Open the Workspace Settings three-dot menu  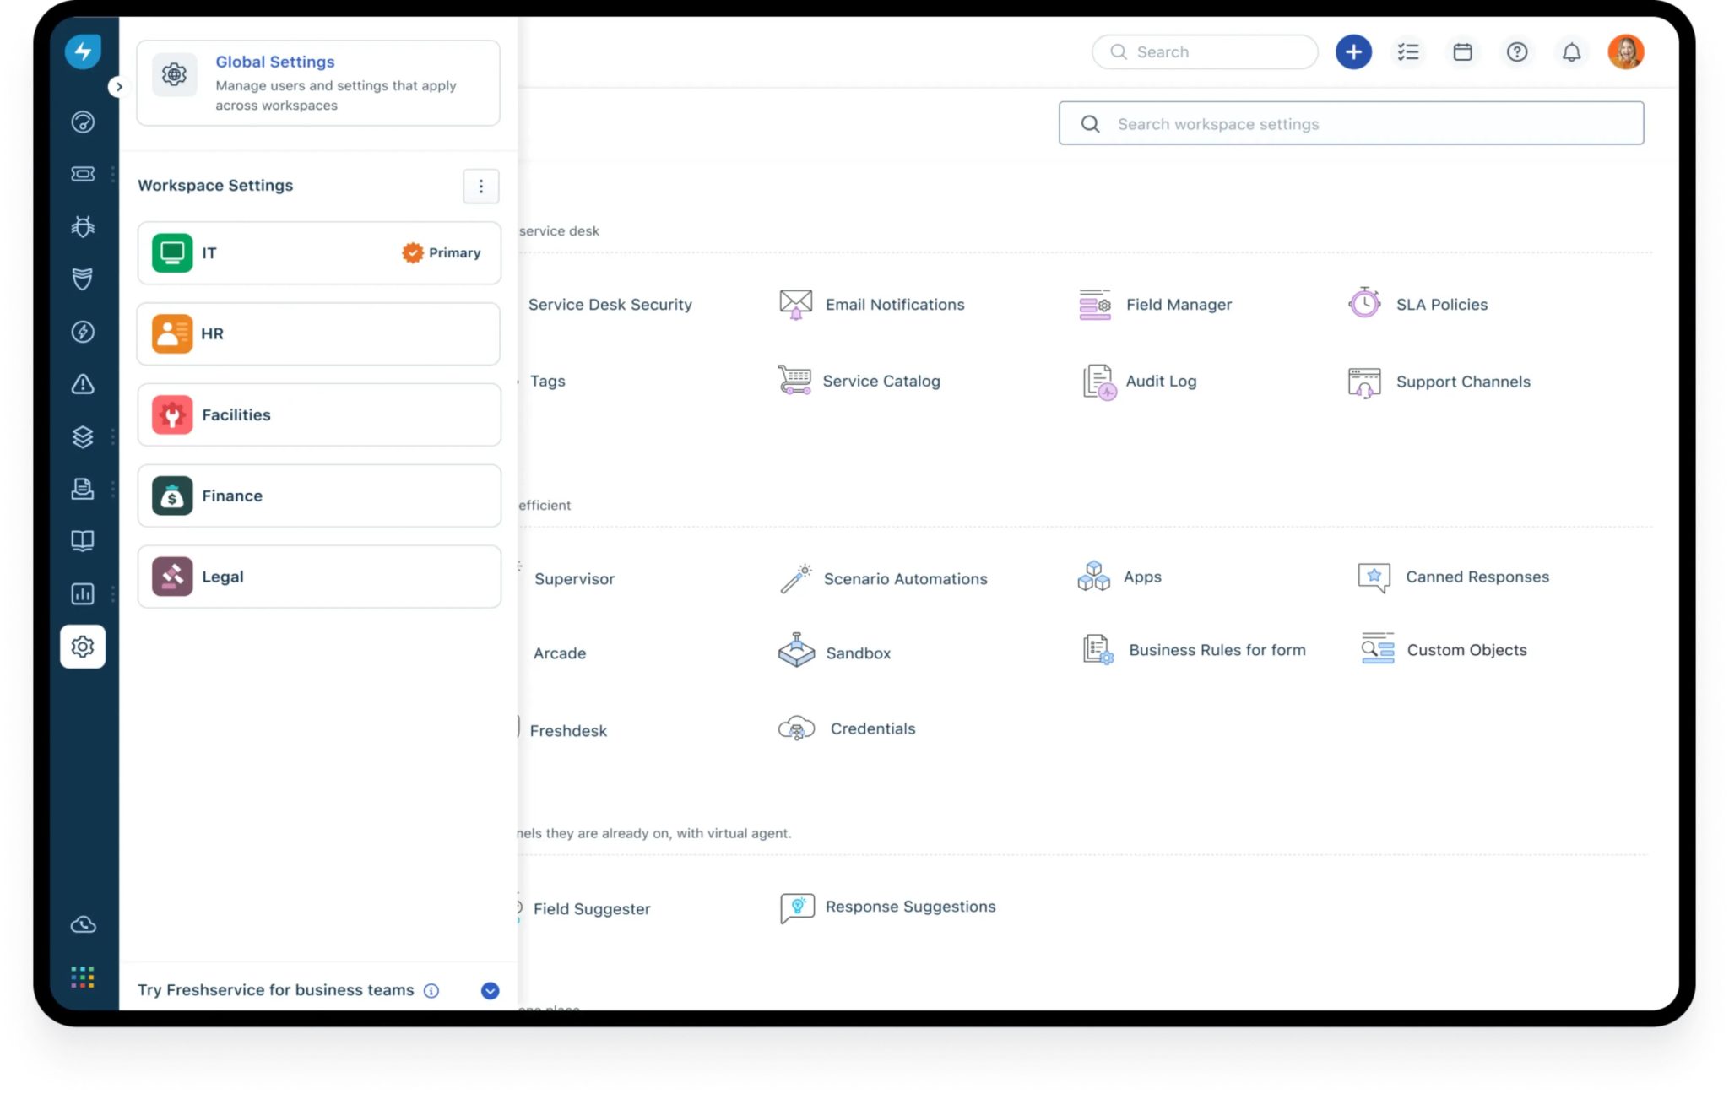(480, 186)
